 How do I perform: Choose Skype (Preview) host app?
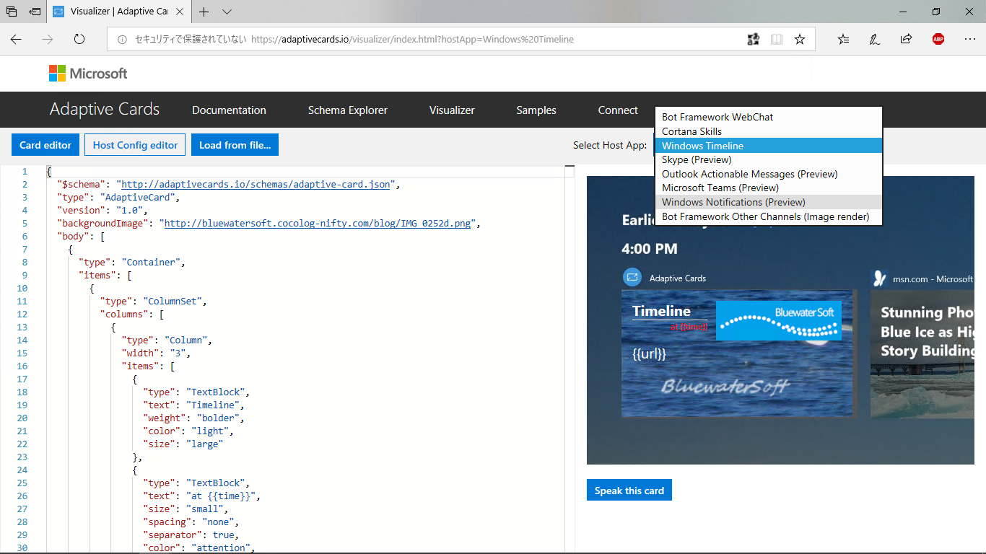(769, 159)
